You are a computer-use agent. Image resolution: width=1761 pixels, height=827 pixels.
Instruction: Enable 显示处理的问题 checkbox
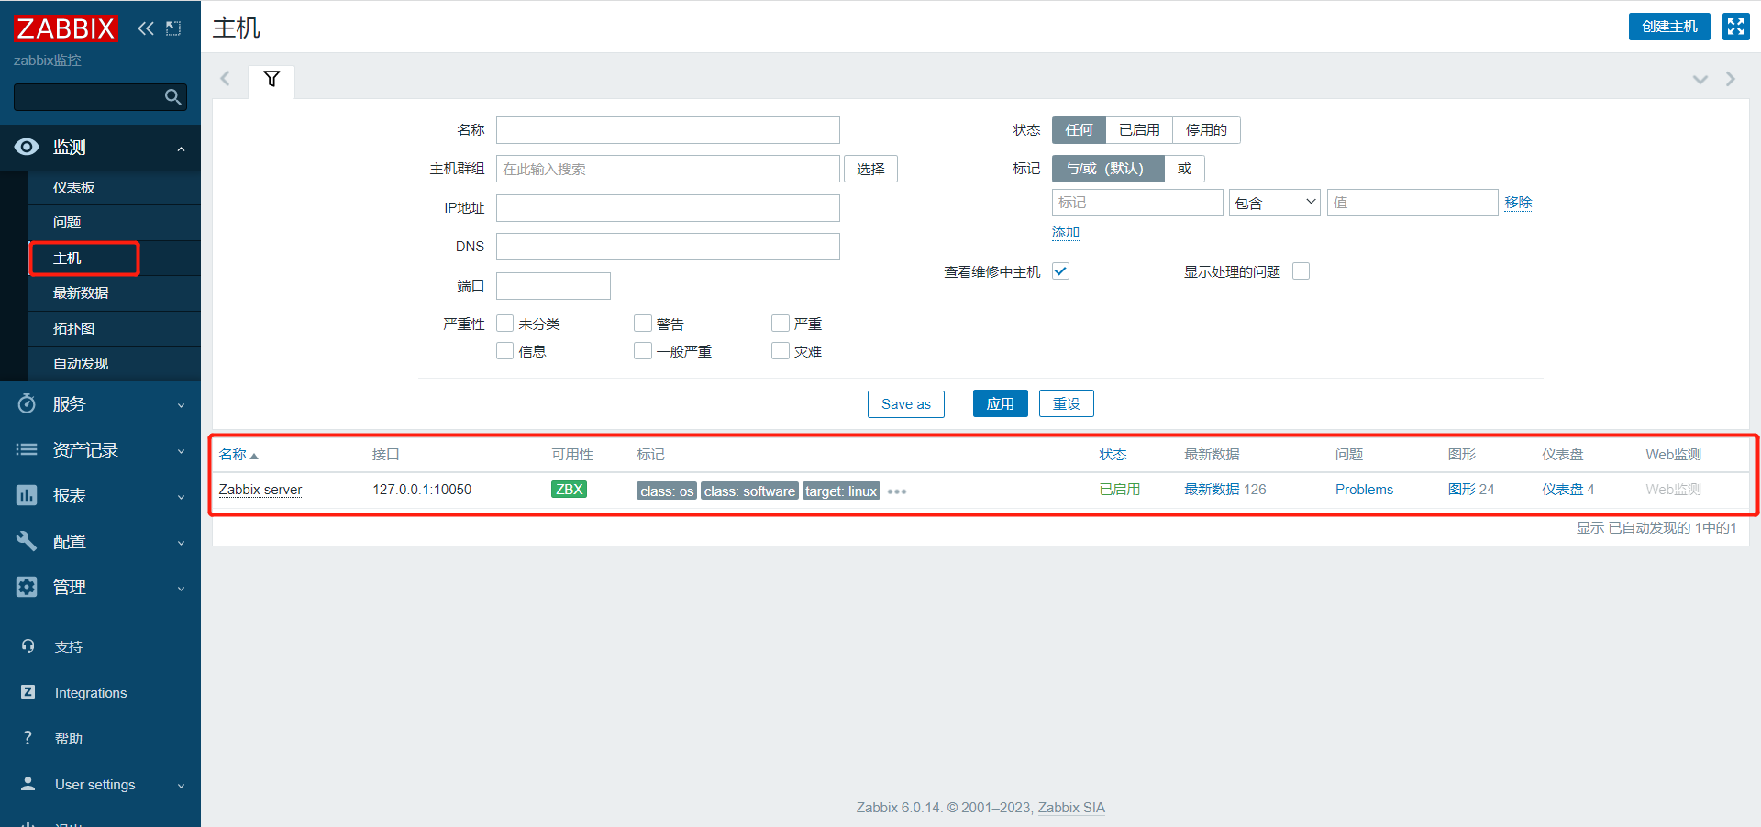point(1301,271)
